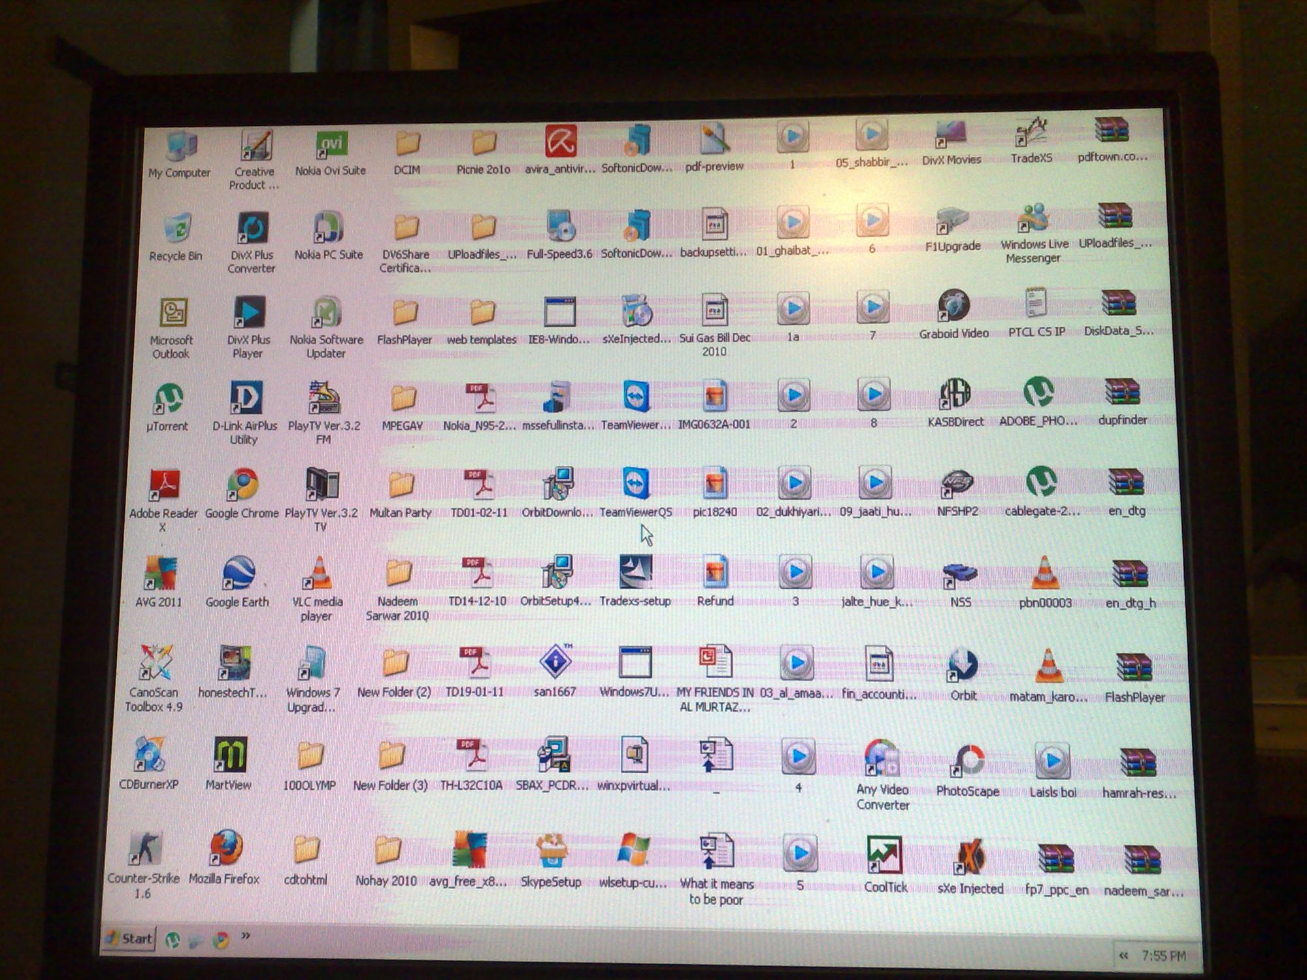Select the Counter-Strike 1.6 shortcut
1307x980 pixels.
pos(145,849)
